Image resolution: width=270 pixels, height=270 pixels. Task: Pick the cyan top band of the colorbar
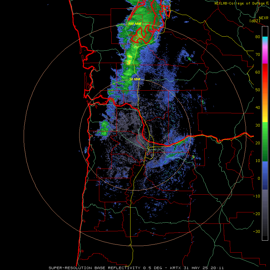[x=265, y=39]
